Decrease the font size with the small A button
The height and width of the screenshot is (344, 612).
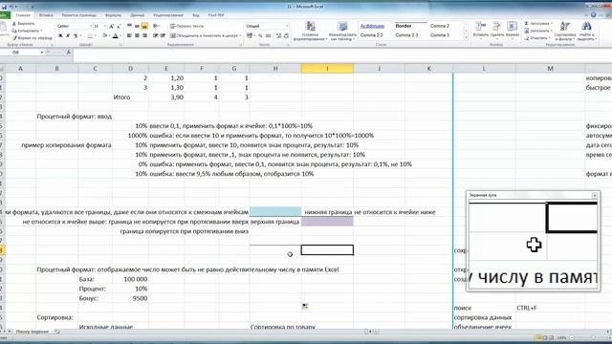point(119,26)
